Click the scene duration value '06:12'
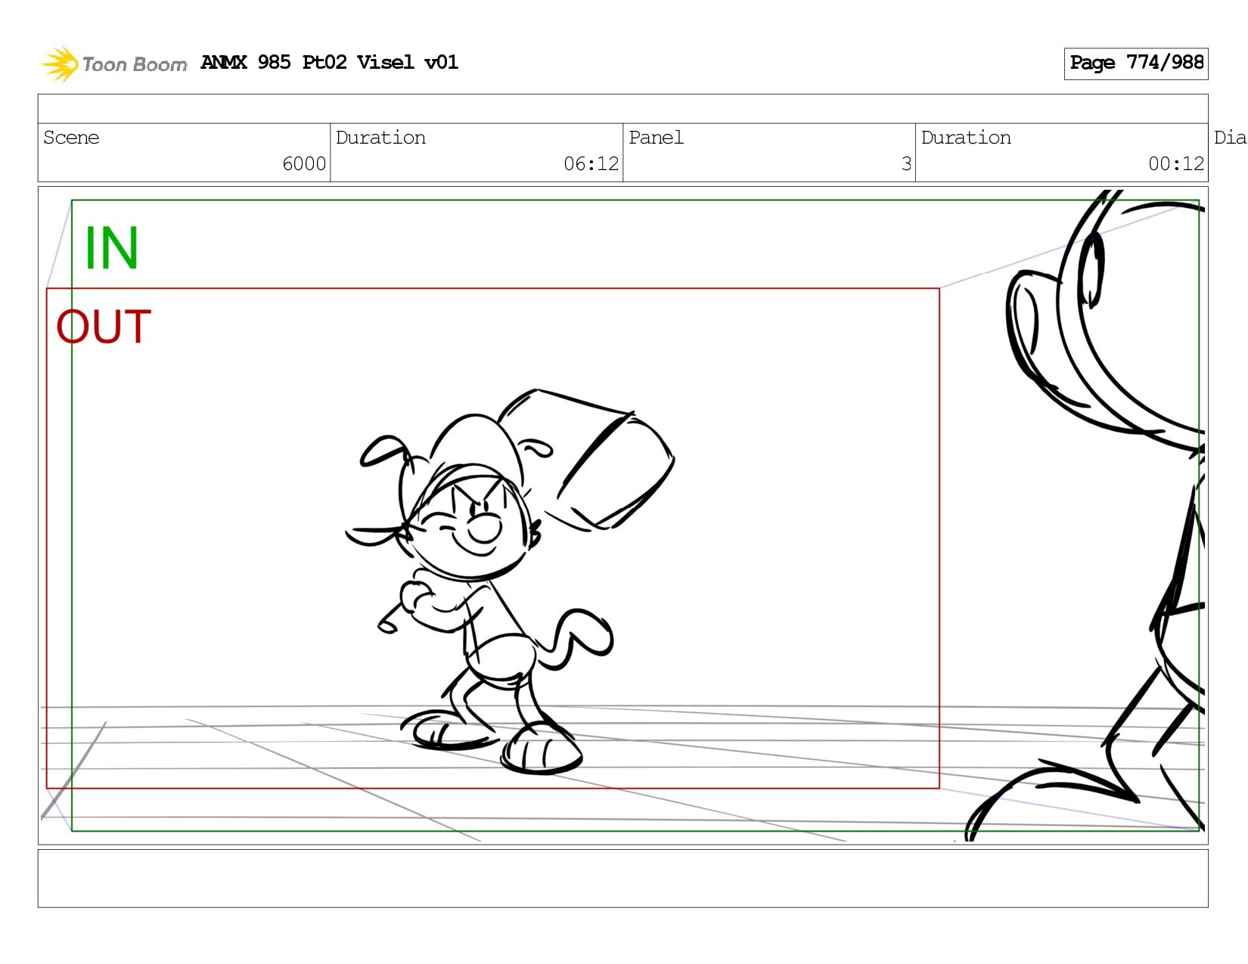 pos(591,164)
